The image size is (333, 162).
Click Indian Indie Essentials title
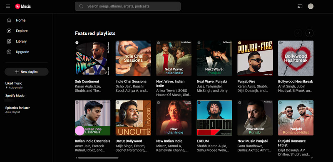(x=92, y=141)
